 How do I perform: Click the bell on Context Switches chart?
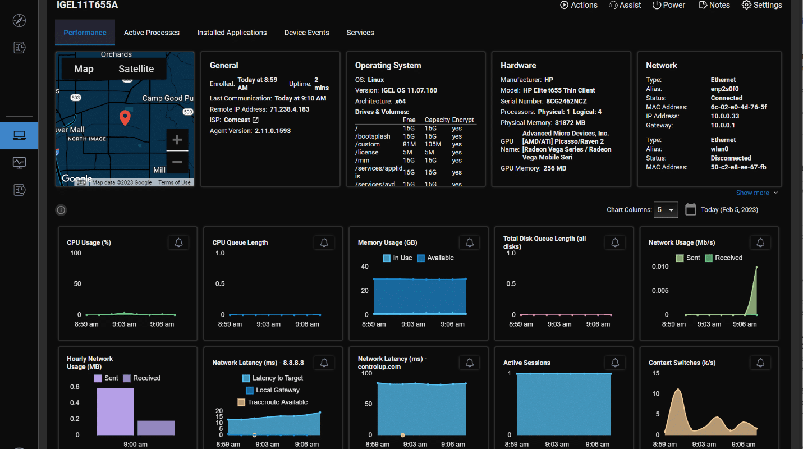click(x=760, y=363)
